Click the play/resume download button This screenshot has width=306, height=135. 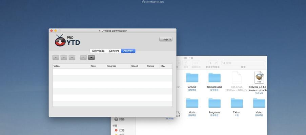click(56, 57)
